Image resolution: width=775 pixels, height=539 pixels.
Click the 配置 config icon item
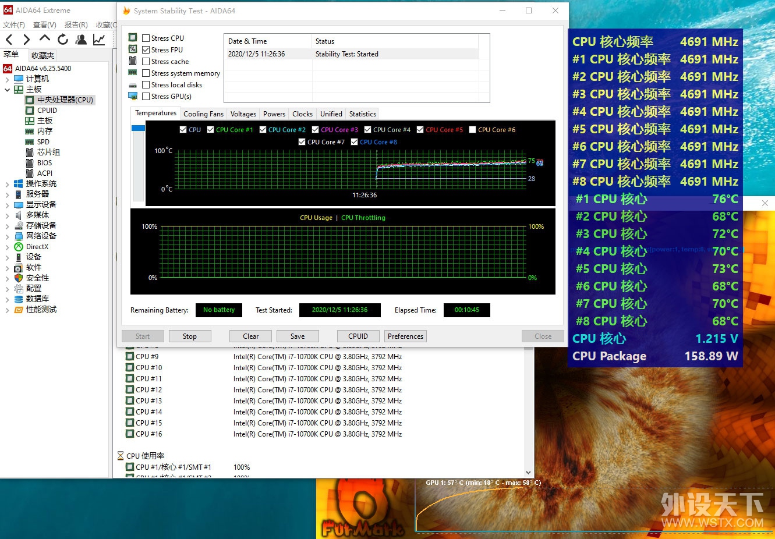pos(19,288)
